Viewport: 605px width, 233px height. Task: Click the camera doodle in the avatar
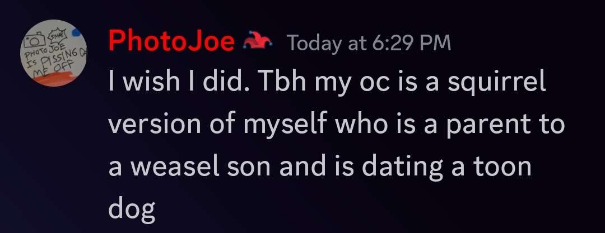click(x=35, y=41)
